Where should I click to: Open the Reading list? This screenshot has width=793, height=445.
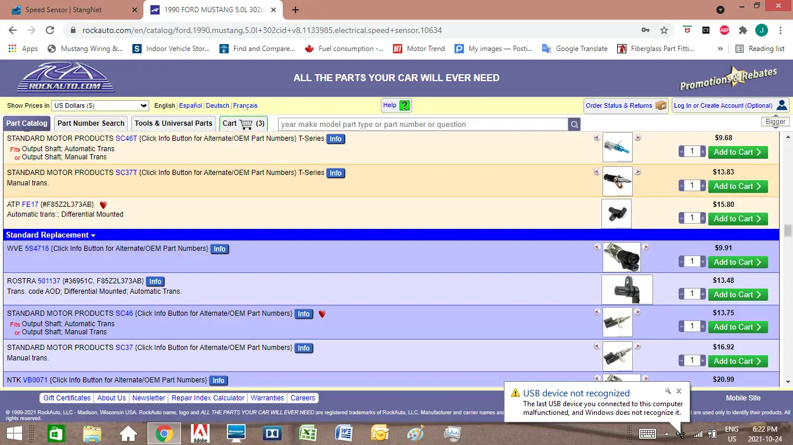pos(760,49)
